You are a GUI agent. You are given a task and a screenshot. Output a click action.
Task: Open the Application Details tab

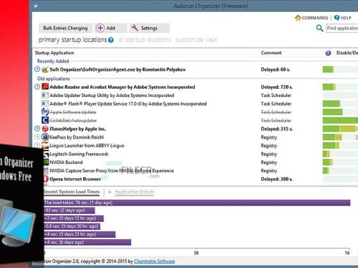click(134, 192)
